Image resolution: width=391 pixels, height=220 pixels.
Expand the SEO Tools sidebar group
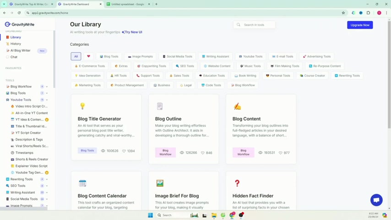pyautogui.click(x=47, y=186)
